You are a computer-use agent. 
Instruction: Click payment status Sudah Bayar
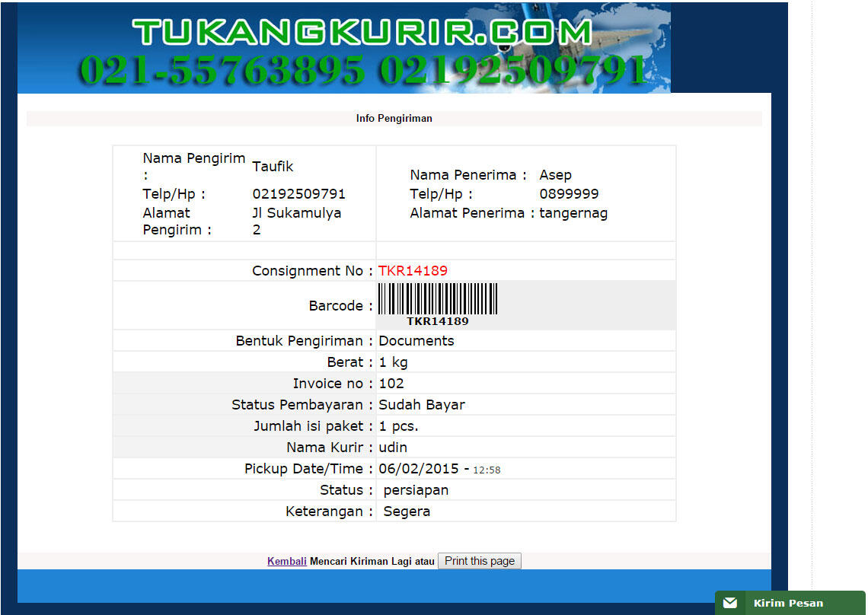(422, 405)
